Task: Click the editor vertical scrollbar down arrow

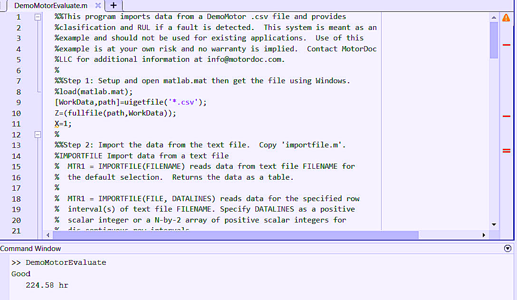Action: coord(494,224)
